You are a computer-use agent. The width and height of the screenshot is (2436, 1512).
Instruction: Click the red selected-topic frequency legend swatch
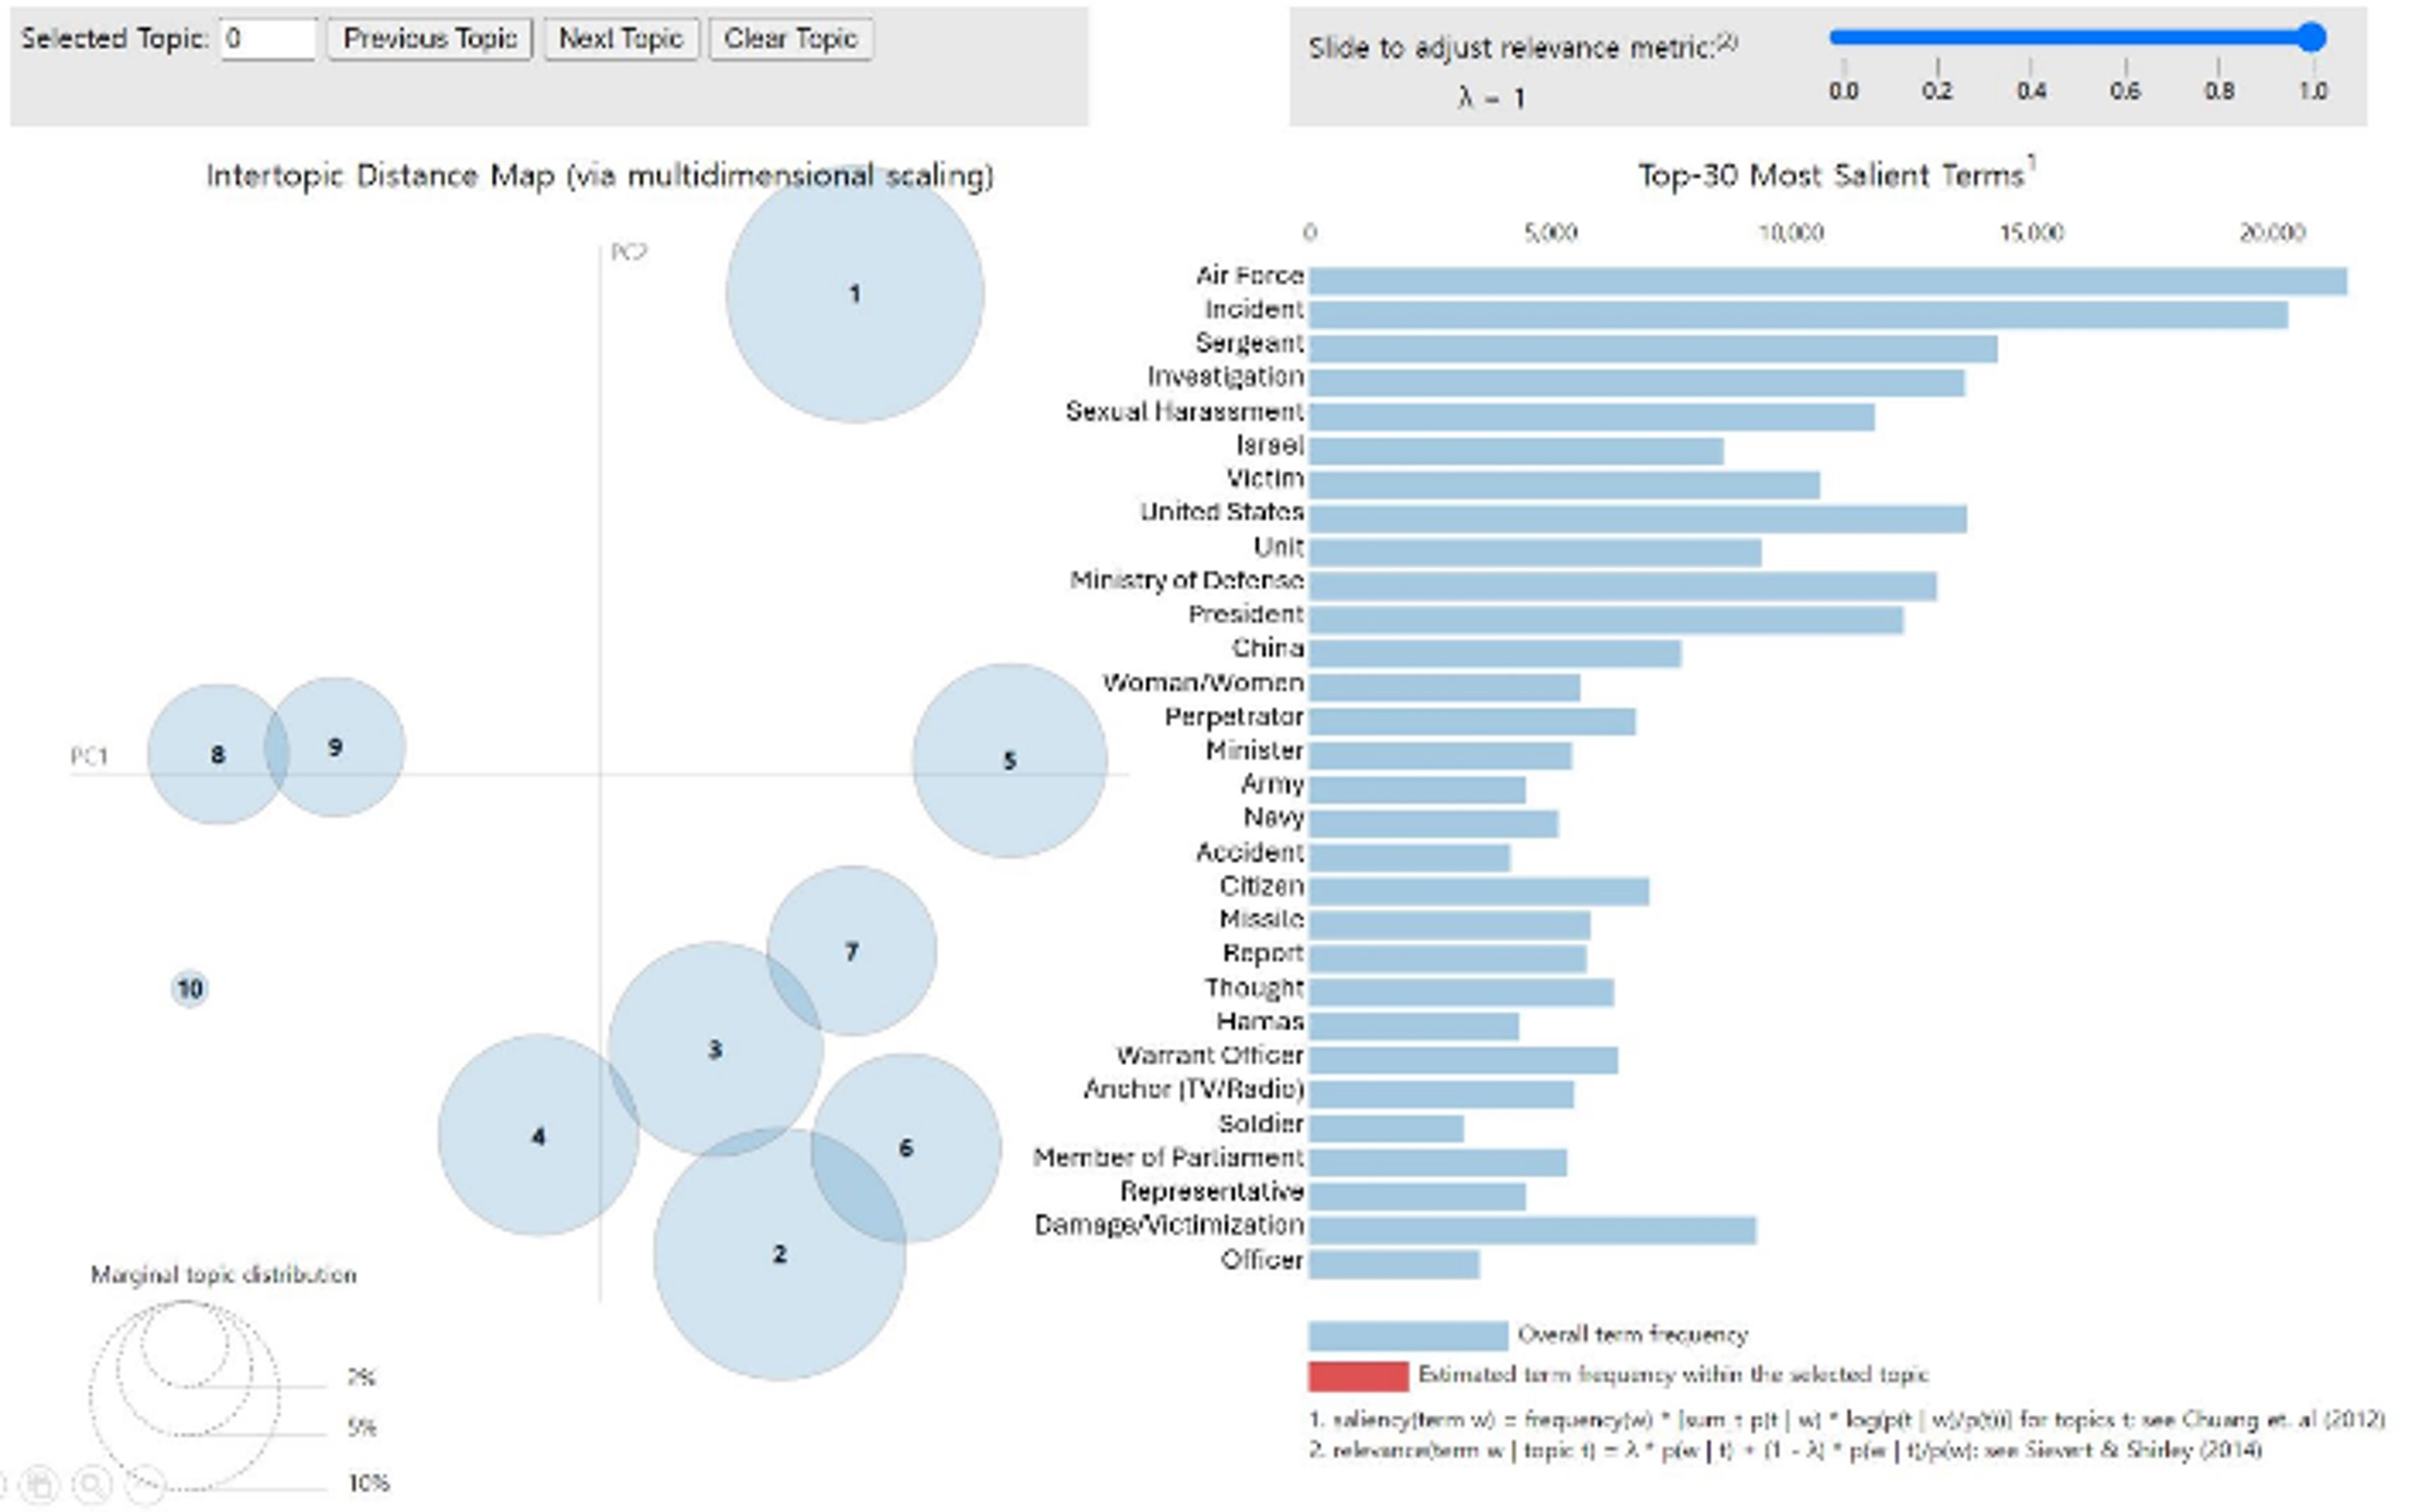[x=1357, y=1376]
